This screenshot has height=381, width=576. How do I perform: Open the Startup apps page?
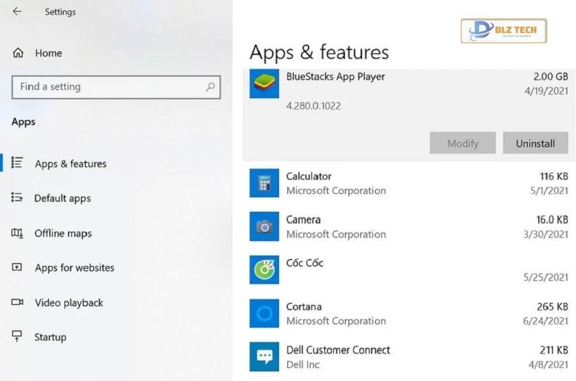tap(50, 337)
